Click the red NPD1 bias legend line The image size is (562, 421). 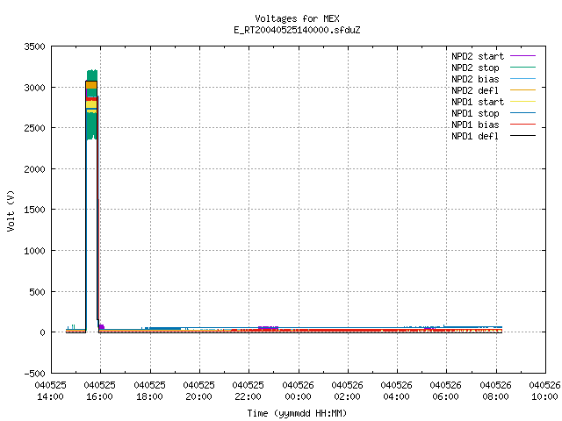[522, 125]
